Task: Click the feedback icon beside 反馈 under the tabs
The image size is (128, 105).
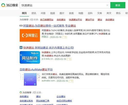Action: tap(32, 20)
